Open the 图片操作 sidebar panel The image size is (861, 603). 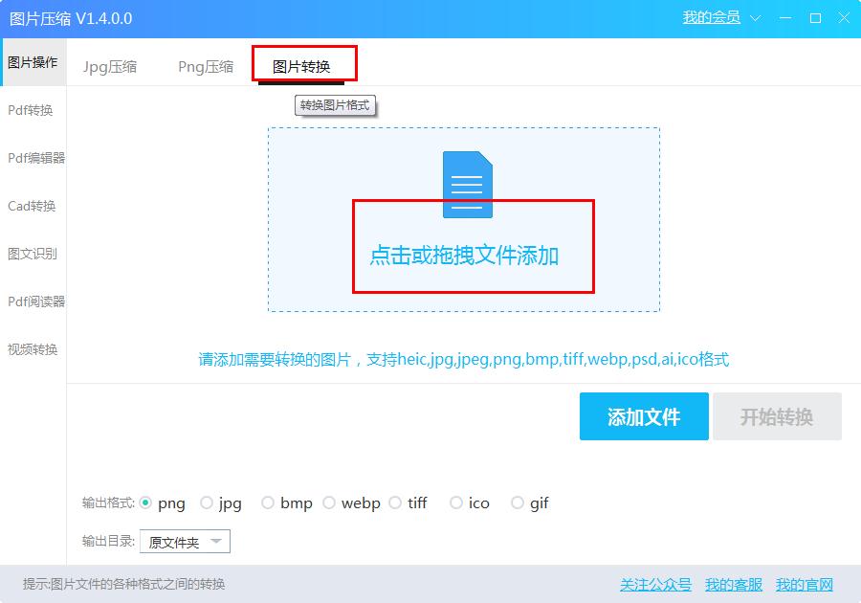(x=33, y=62)
